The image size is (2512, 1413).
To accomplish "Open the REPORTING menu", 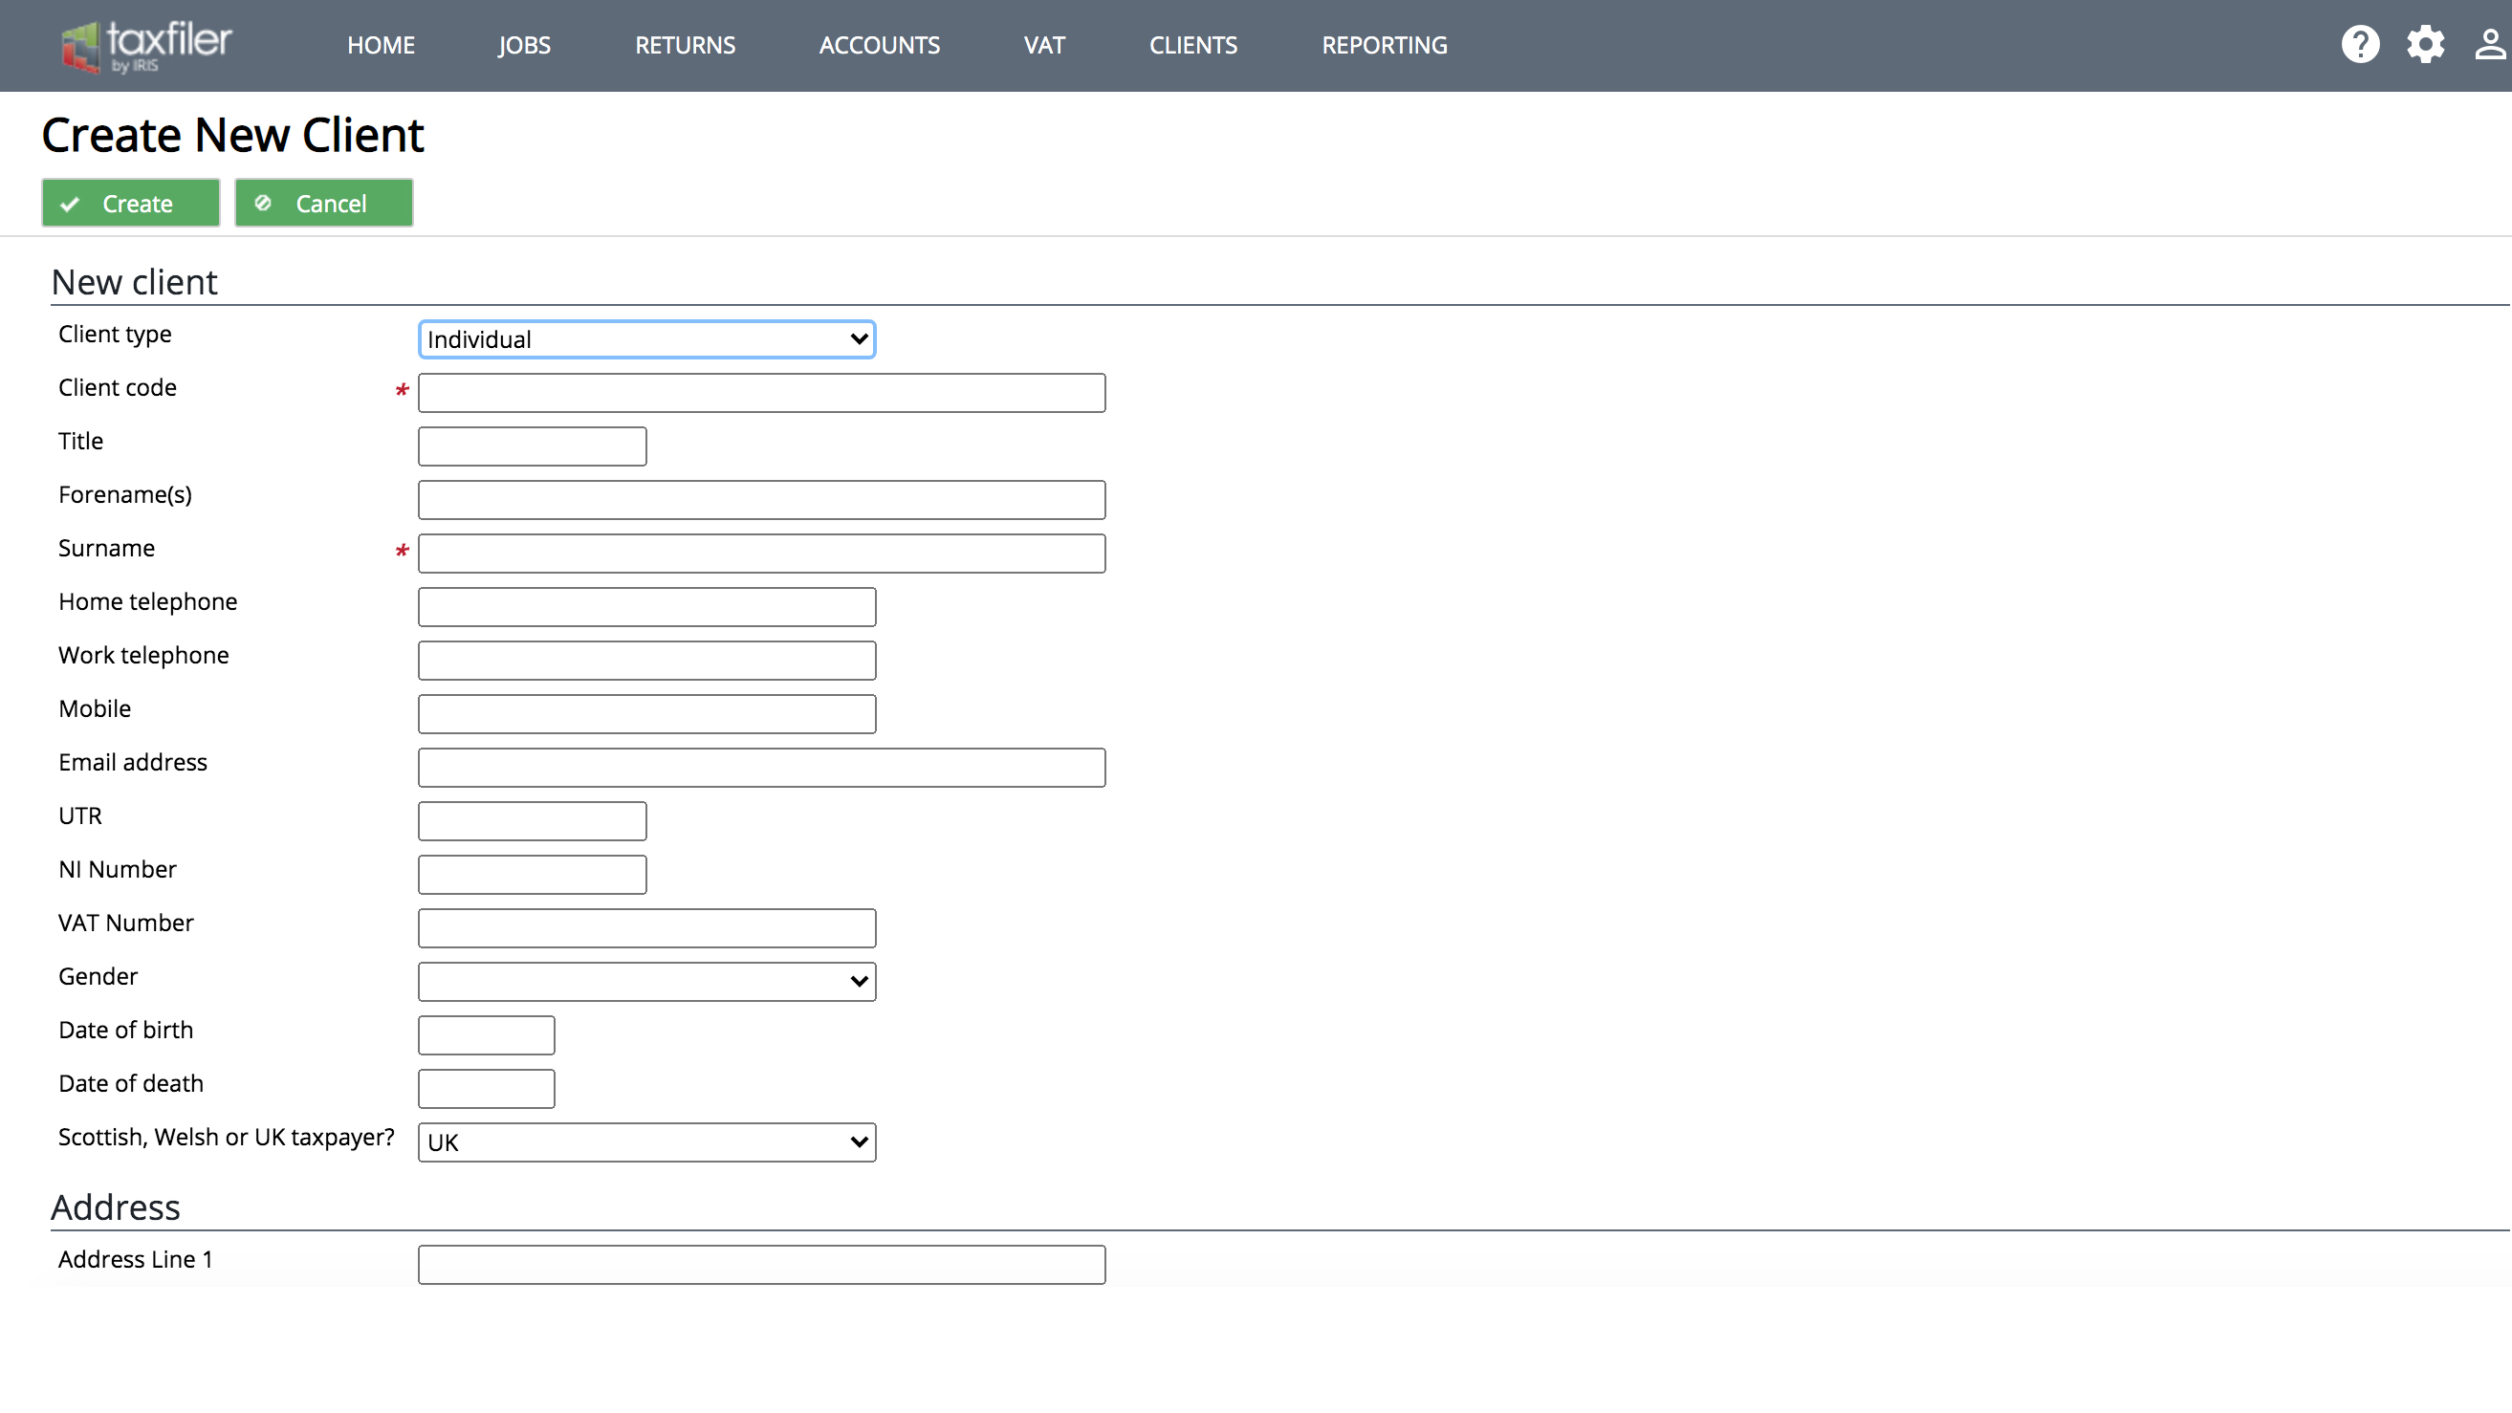I will (1384, 46).
